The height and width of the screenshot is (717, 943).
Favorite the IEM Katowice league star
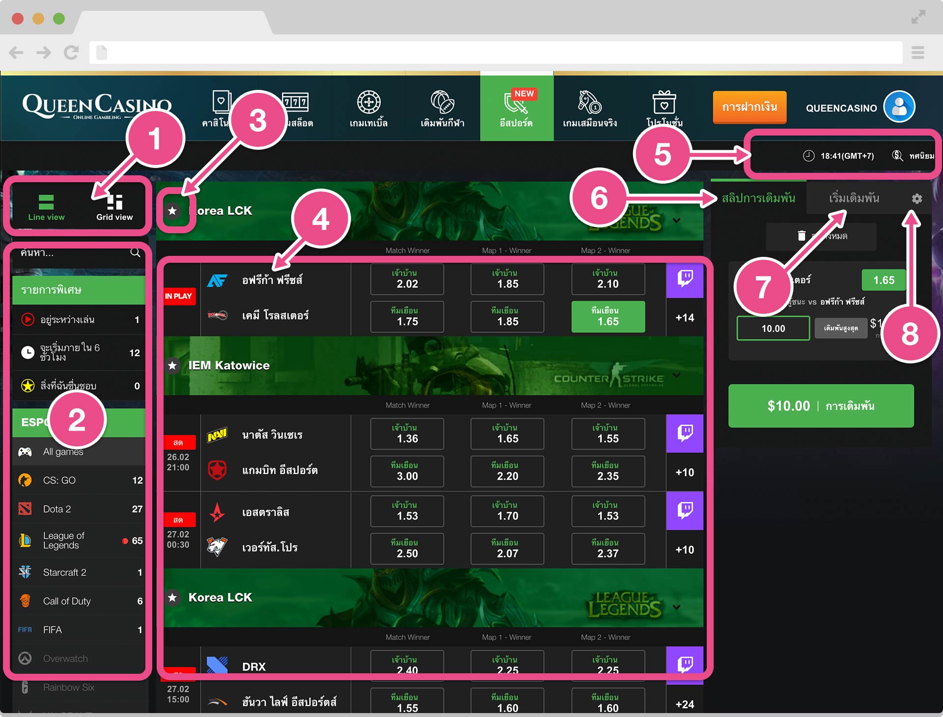click(x=172, y=365)
